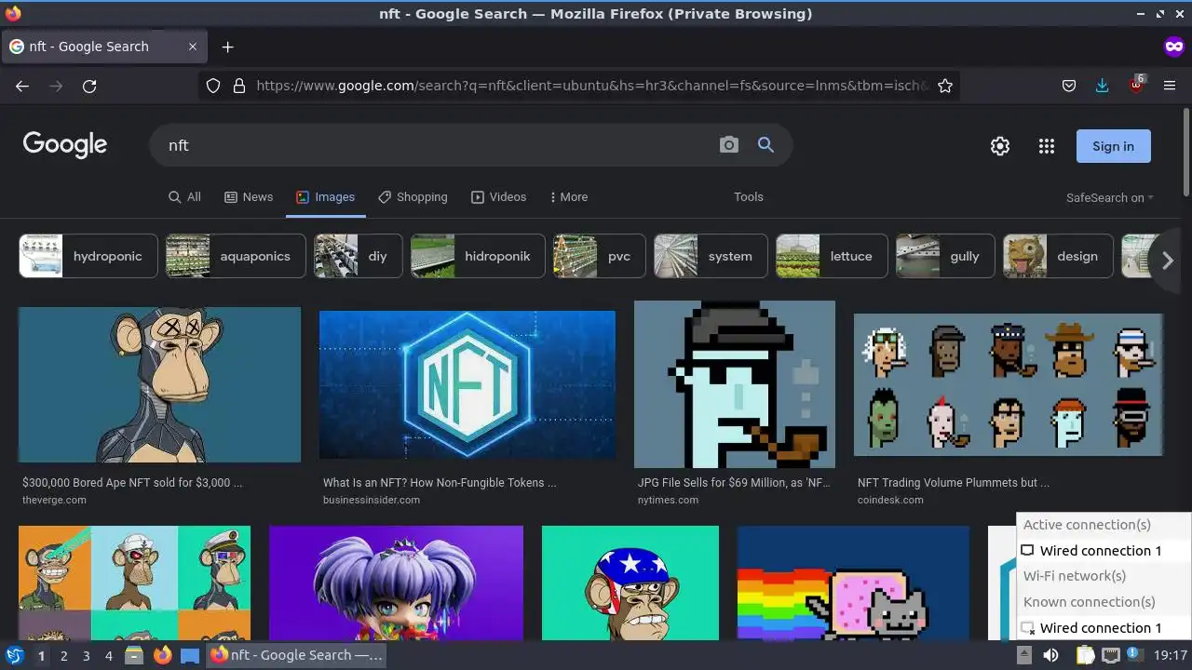This screenshot has width=1192, height=670.
Task: Switch to the Shopping tab
Action: [x=413, y=197]
